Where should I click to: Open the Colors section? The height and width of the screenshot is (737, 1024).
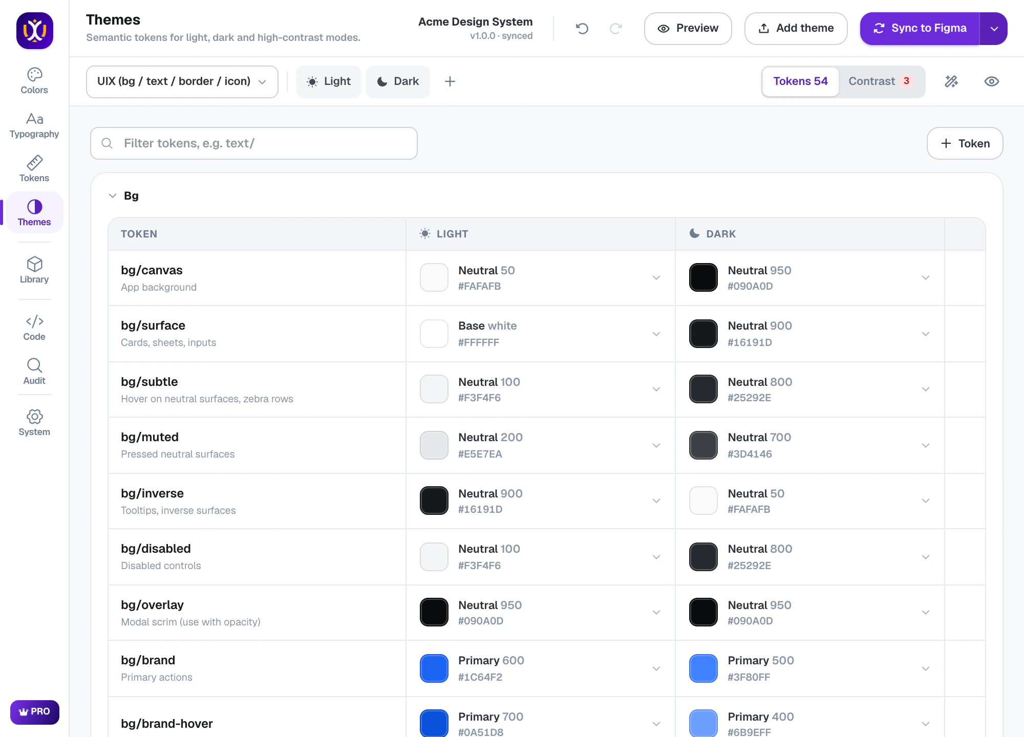click(34, 81)
